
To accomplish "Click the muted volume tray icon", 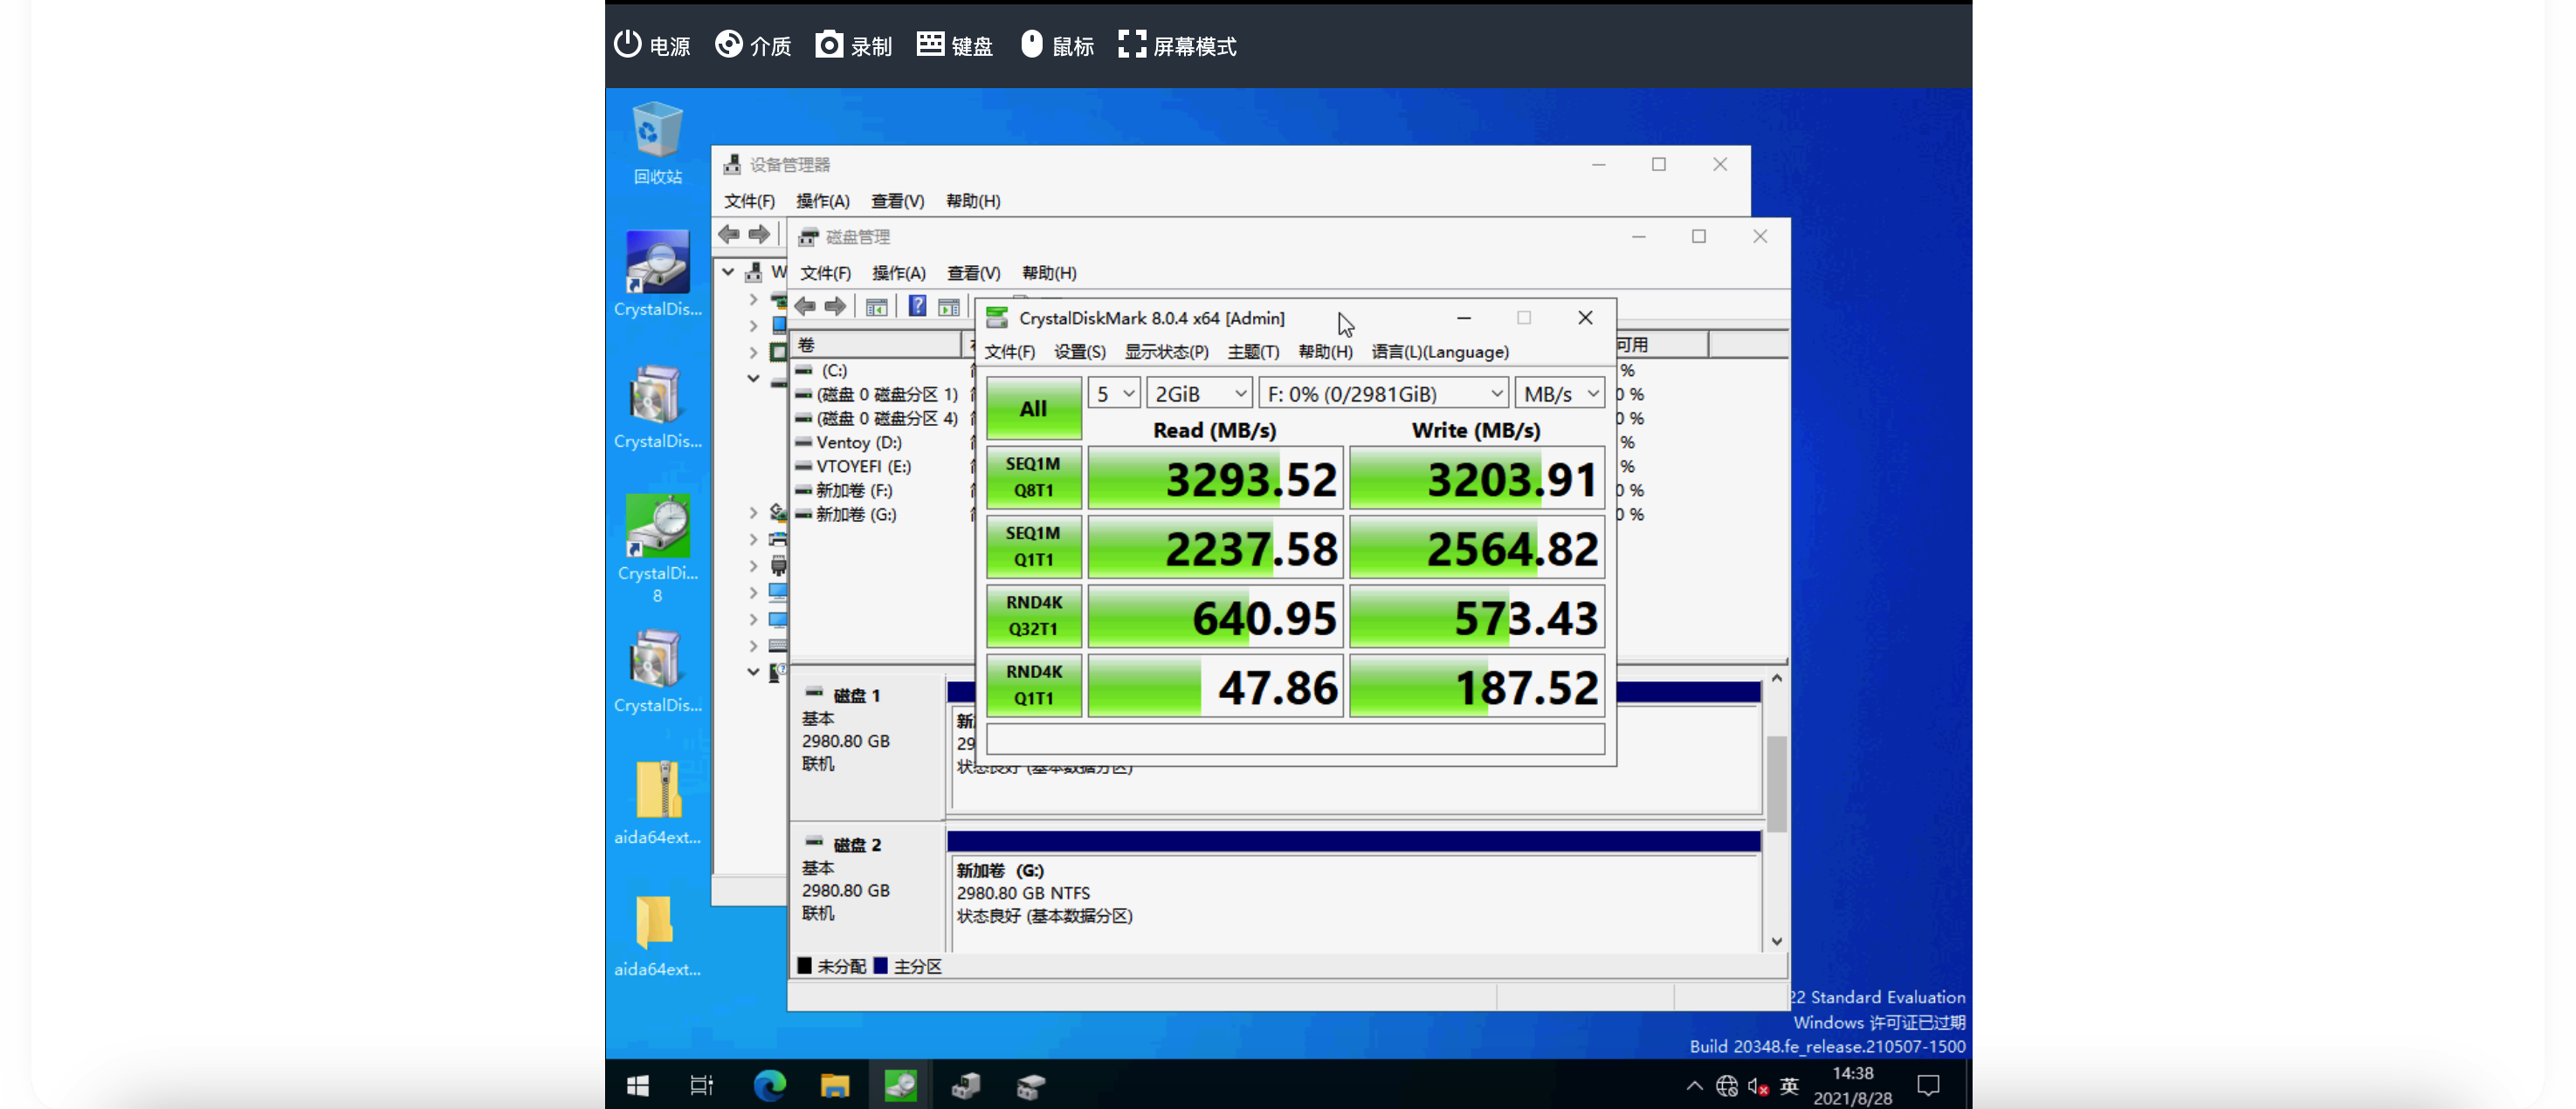I will tap(1758, 1086).
